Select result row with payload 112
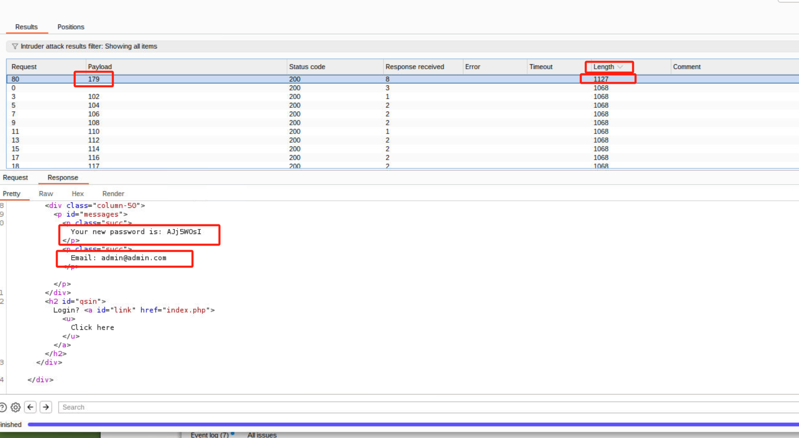The image size is (799, 438). 402,140
